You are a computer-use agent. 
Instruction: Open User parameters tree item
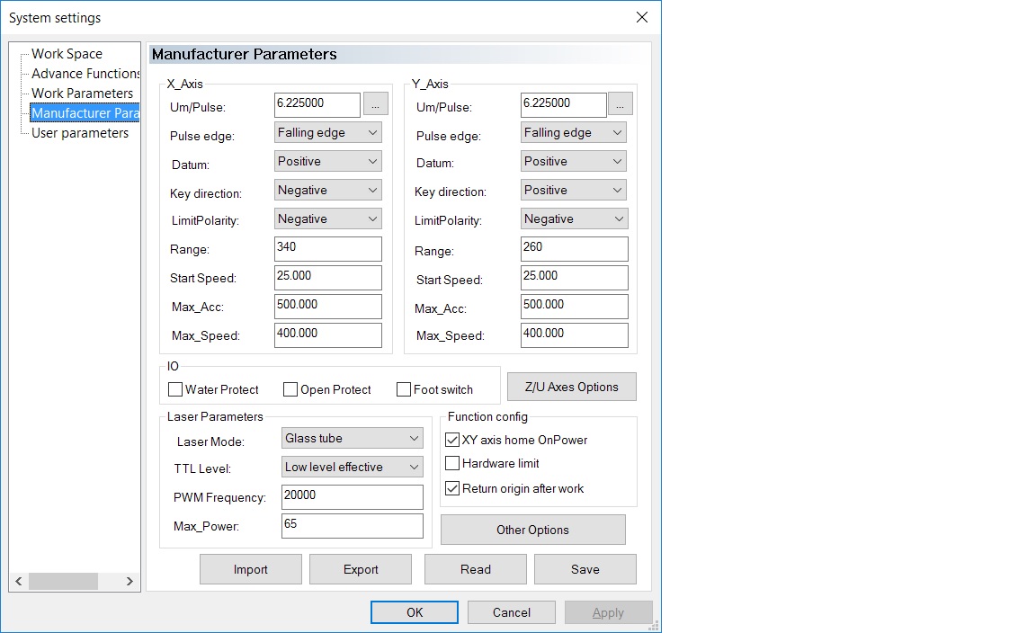(x=79, y=133)
